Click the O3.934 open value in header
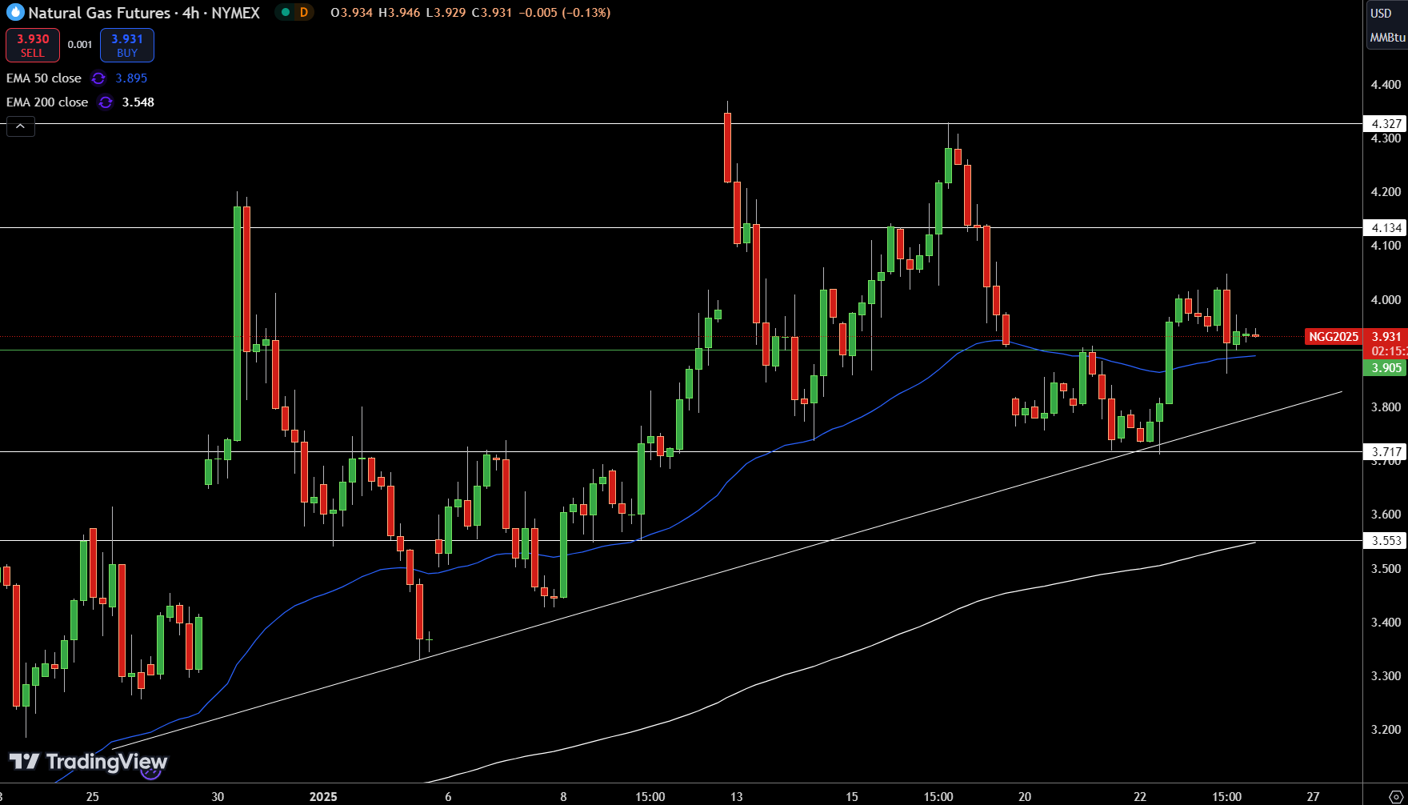The image size is (1408, 805). [351, 13]
